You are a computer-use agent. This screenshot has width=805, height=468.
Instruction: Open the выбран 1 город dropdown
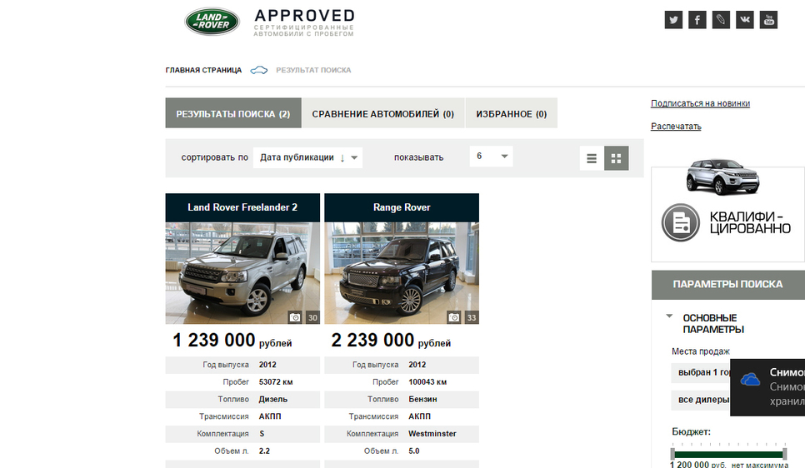point(700,372)
